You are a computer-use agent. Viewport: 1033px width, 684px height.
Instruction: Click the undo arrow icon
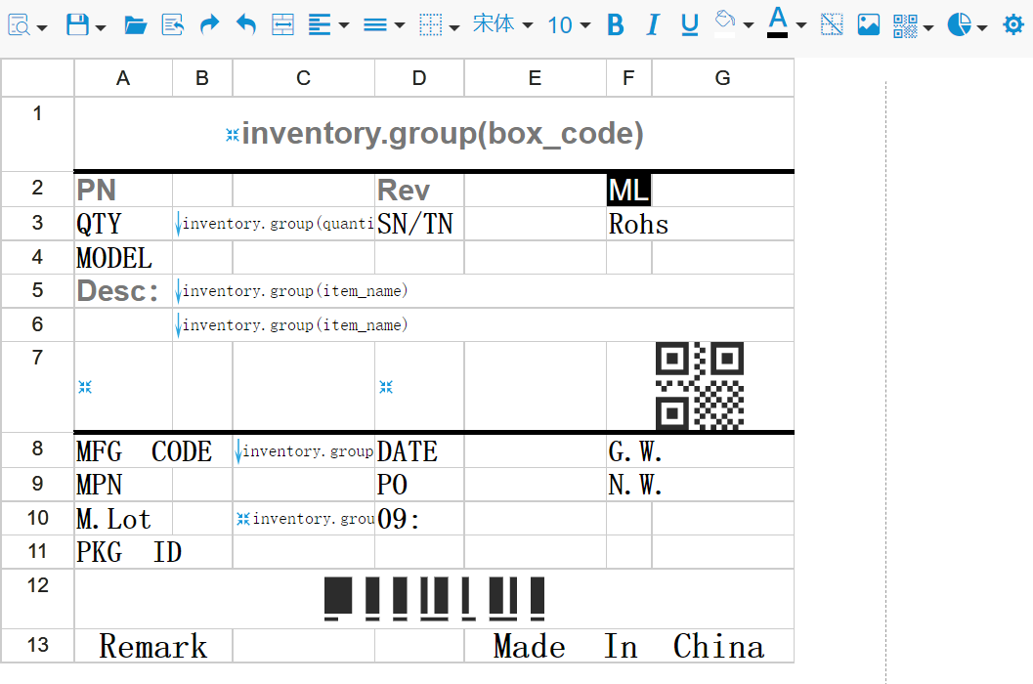coord(246,25)
